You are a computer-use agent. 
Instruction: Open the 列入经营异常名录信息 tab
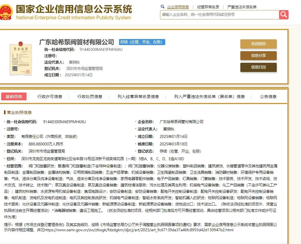(138, 97)
